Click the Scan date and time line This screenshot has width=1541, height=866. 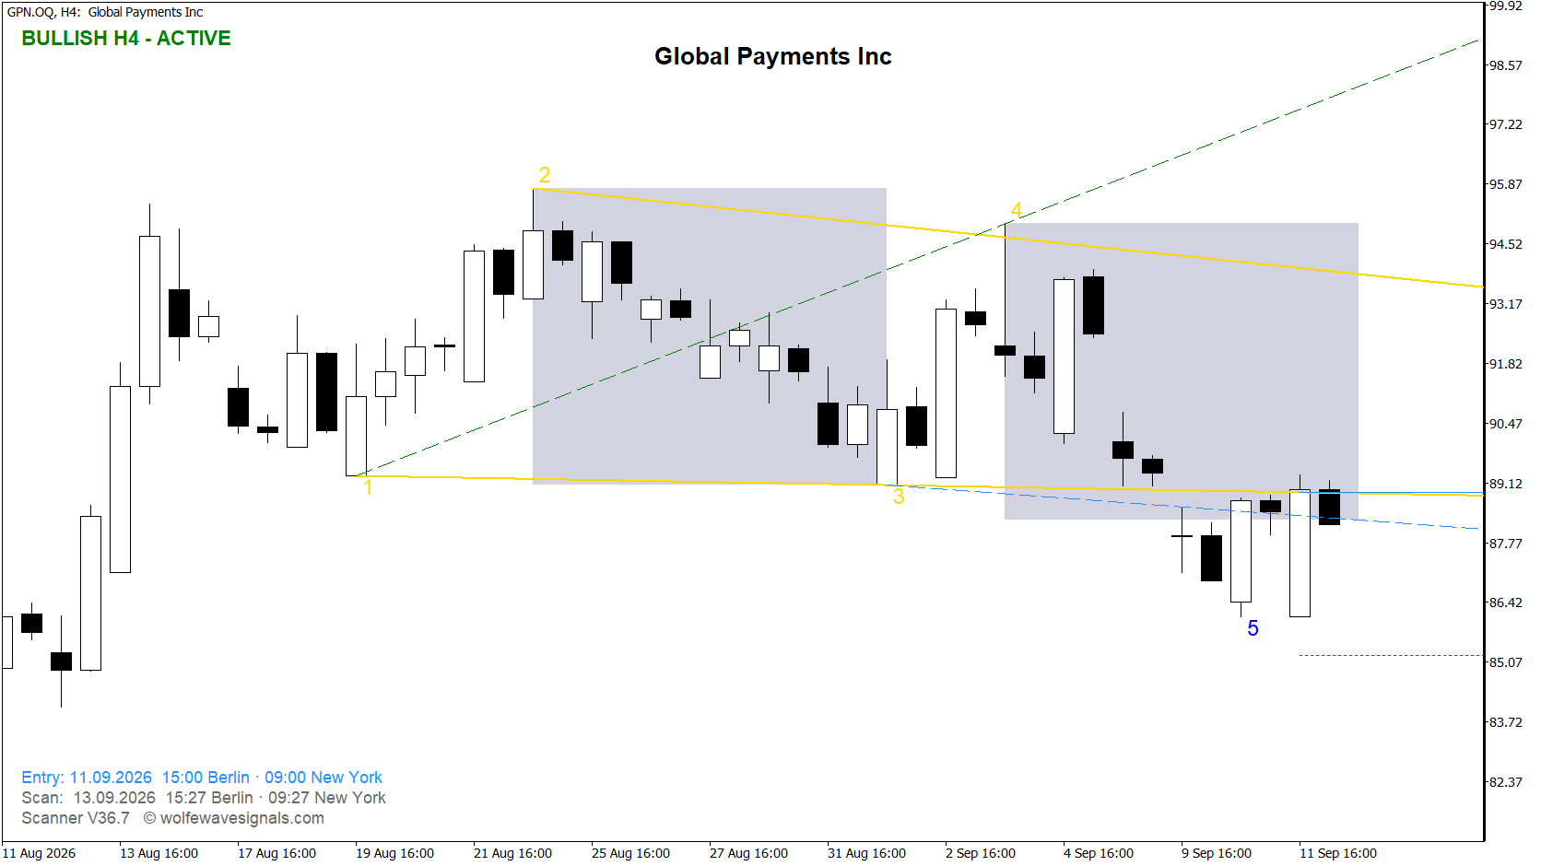(204, 798)
